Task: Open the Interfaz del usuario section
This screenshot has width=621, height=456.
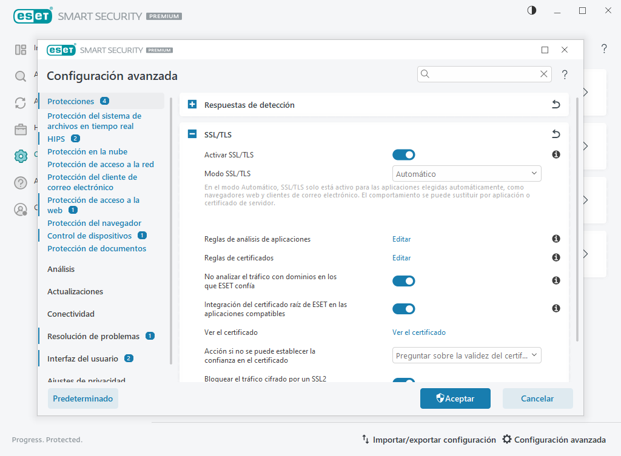Action: click(81, 358)
